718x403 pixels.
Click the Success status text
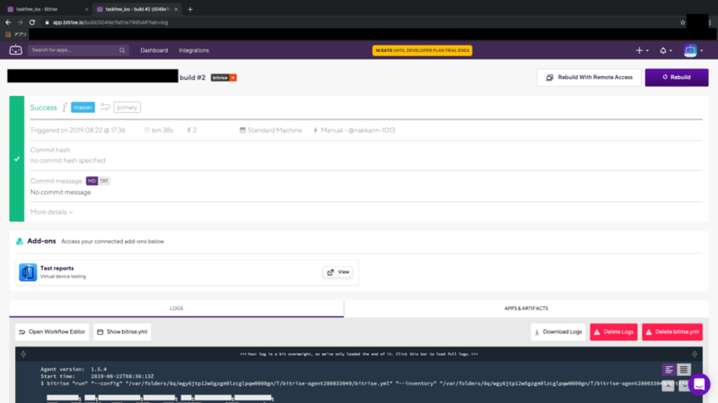[43, 107]
